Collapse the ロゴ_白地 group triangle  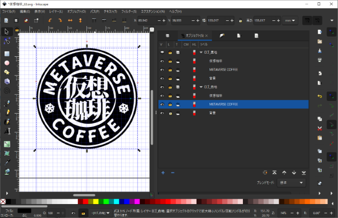(201, 87)
